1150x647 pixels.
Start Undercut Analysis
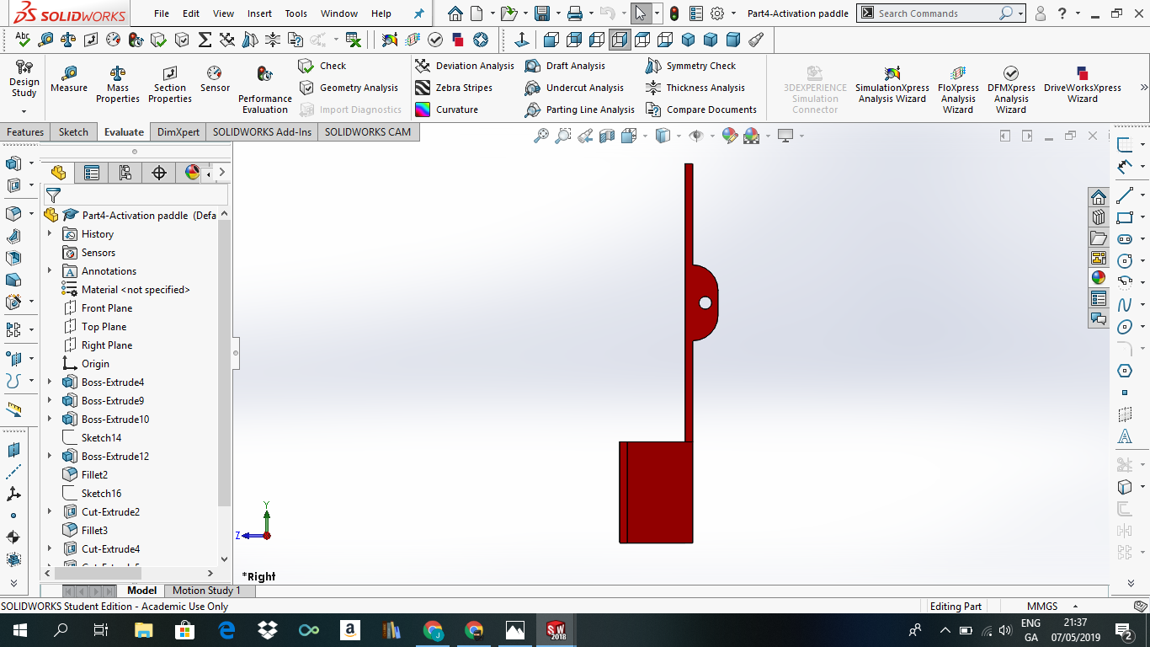point(575,88)
